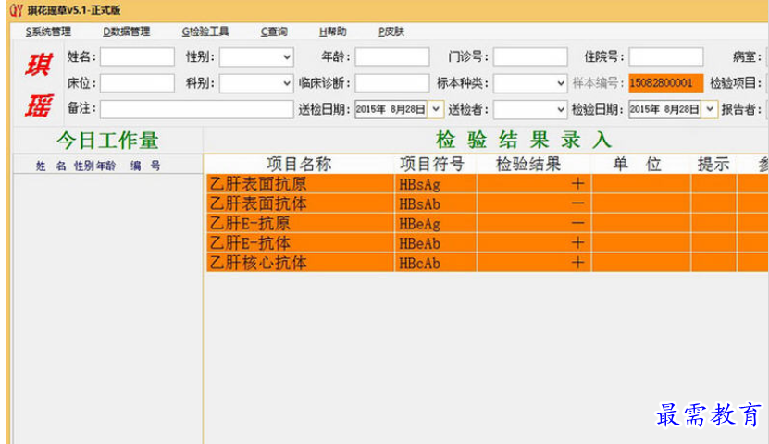Open the 送检日期 date picker dropdown
The width and height of the screenshot is (769, 444).
437,109
